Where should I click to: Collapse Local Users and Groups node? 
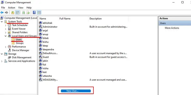(x=6, y=36)
